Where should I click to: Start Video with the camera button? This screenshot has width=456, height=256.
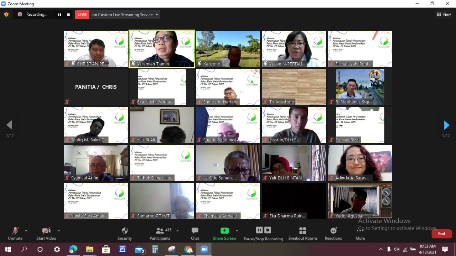point(46,233)
